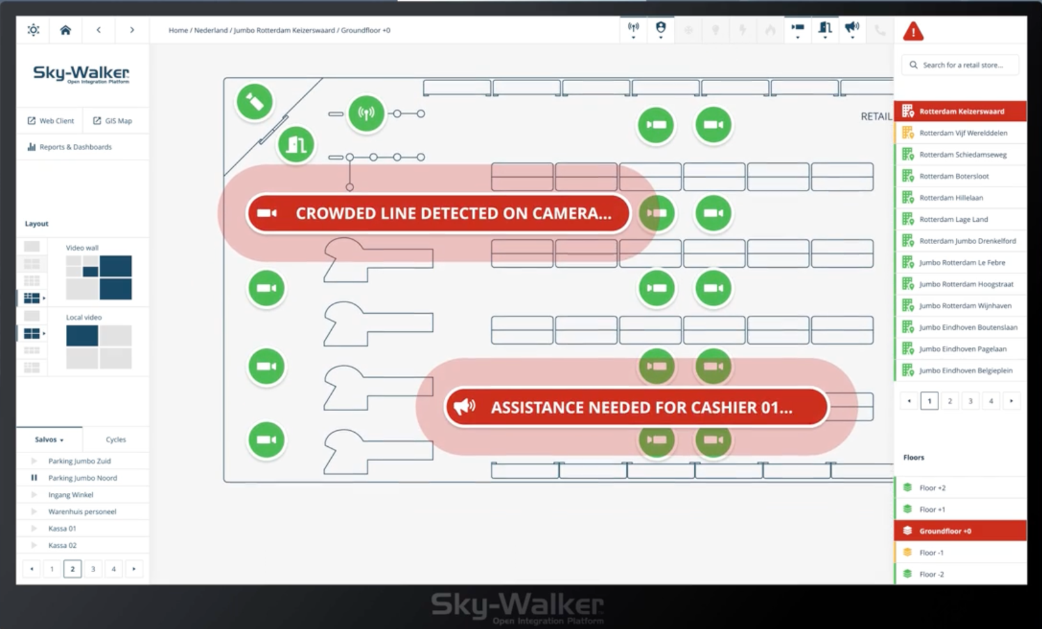This screenshot has height=629, width=1042.
Task: Select the single-pane video wall layout
Action: coord(32,246)
